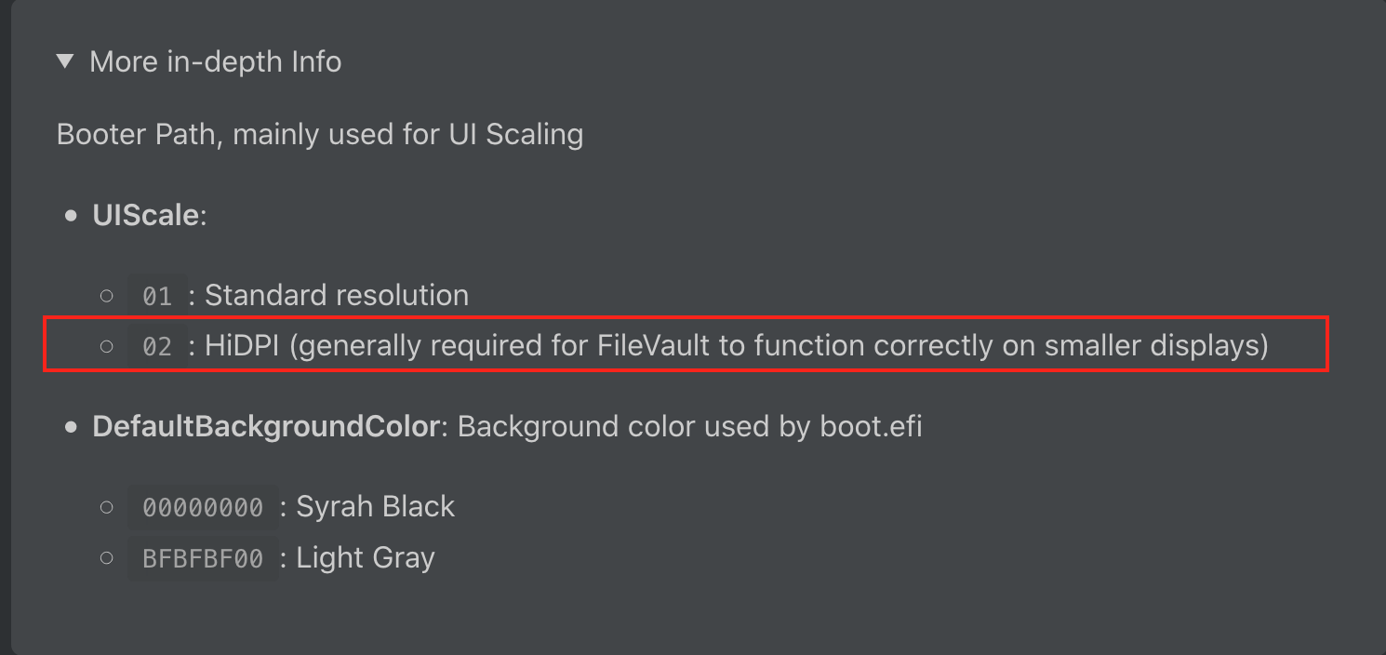
Task: Select the bold UIScale label
Action: pos(145,216)
